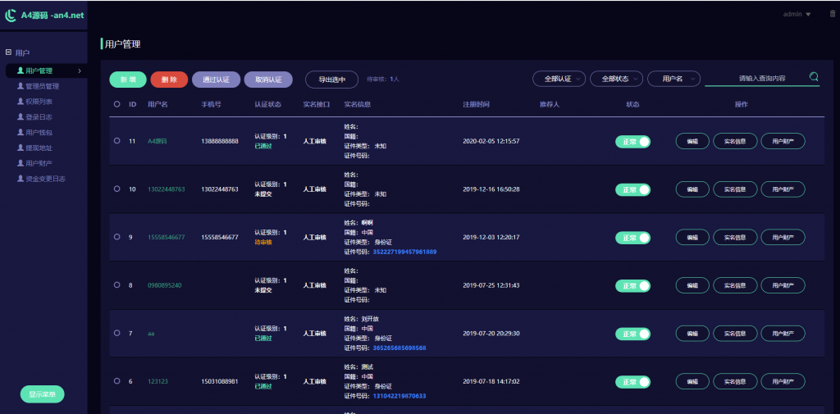This screenshot has height=414, width=840.
Task: Click the person icon beside 资金变更日志
Action: coord(21,179)
